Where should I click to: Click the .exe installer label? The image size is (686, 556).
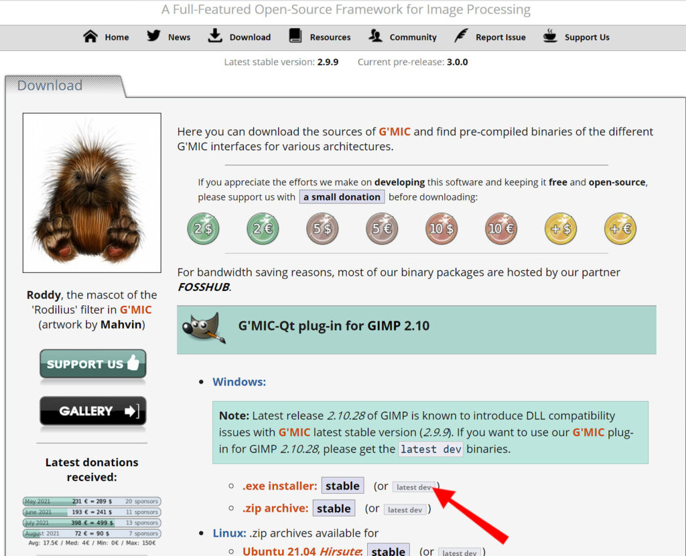[279, 486]
